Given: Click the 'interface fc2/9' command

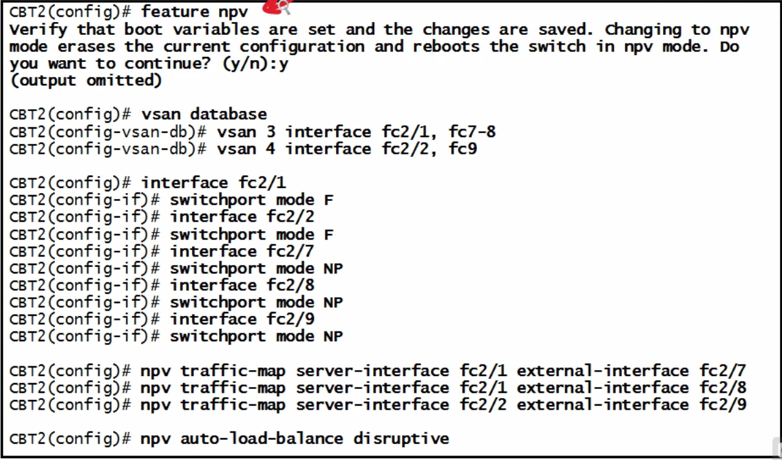Looking at the screenshot, I should (x=242, y=319).
